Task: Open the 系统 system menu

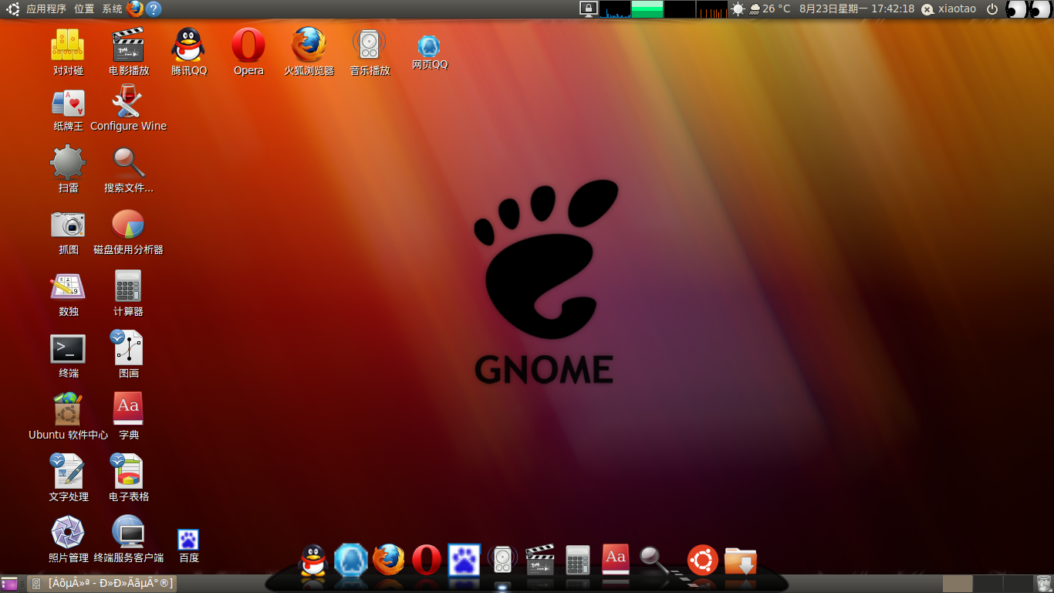Action: pyautogui.click(x=112, y=9)
